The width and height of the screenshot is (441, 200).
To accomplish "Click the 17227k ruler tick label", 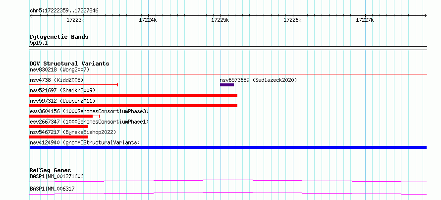I will pyautogui.click(x=365, y=20).
